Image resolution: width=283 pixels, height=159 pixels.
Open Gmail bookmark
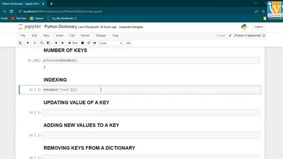tap(4, 19)
